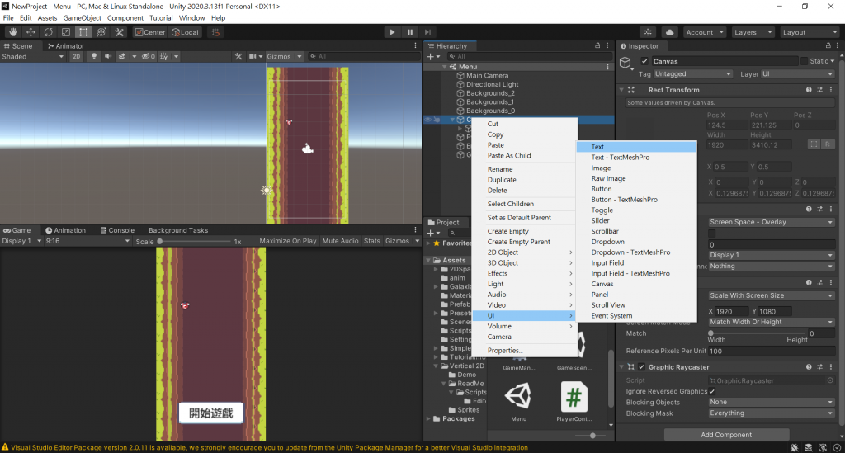The image size is (845, 453).
Task: Click the Inspector panel lock icon
Action: 828,45
